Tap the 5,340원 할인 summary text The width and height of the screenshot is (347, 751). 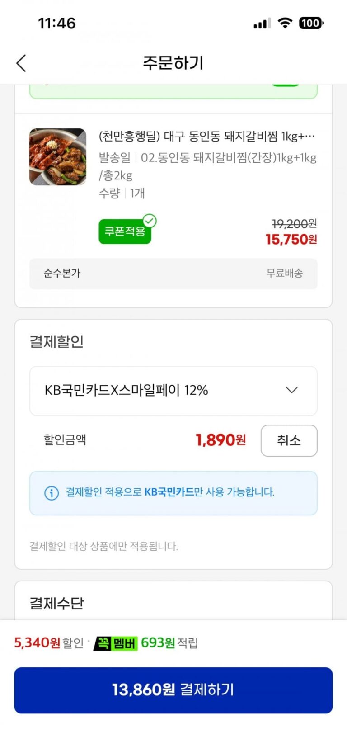[x=49, y=643]
